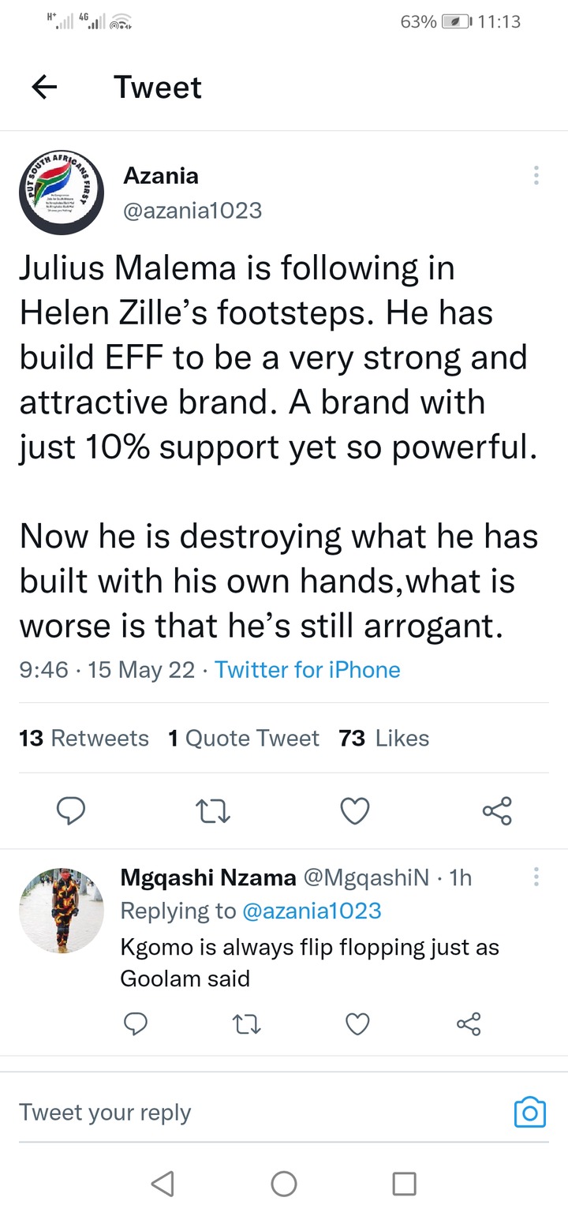Tap the back arrow next to Tweet

(x=45, y=87)
